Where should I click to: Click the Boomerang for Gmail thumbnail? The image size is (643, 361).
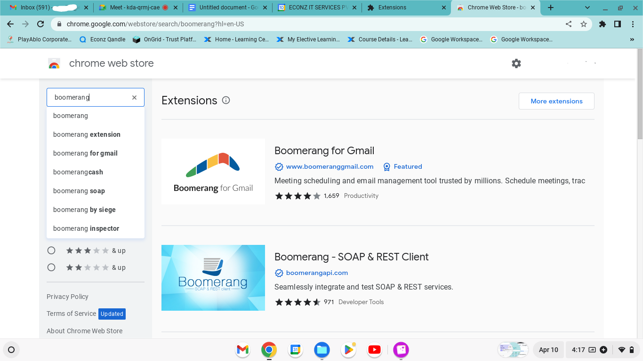point(213,172)
